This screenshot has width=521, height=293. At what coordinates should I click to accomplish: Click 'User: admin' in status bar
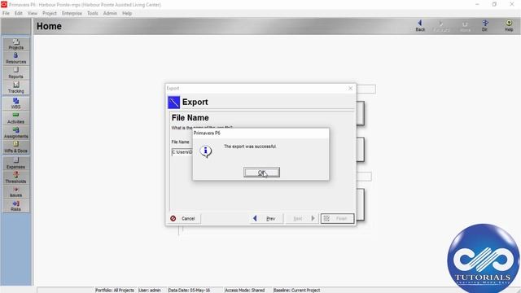click(x=150, y=291)
